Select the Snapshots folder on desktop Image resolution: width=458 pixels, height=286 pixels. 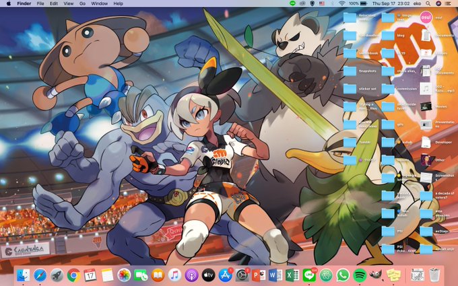[350, 71]
